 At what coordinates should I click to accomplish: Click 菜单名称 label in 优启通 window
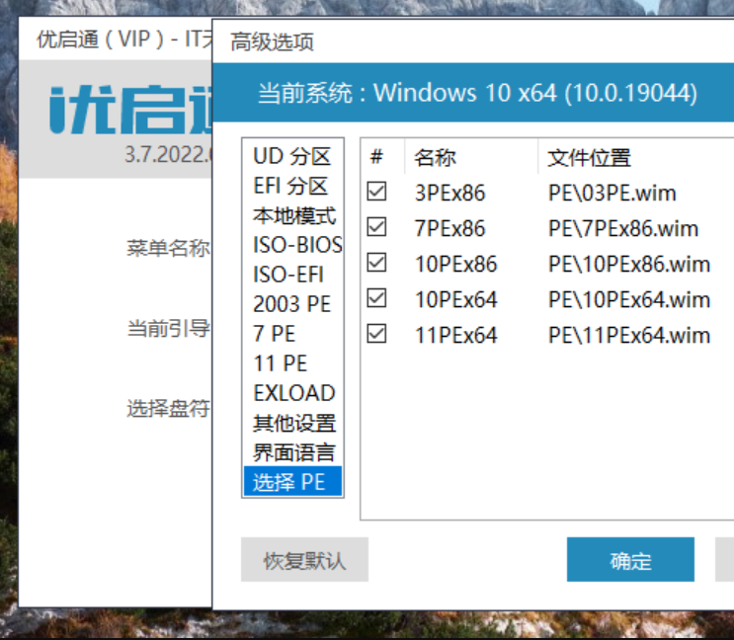coord(169,248)
